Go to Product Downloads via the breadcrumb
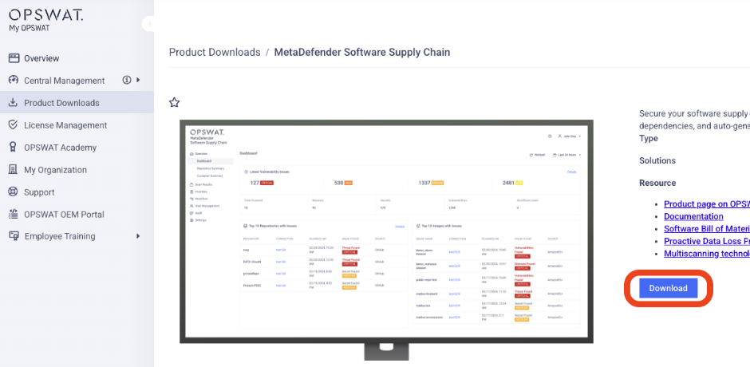 215,52
